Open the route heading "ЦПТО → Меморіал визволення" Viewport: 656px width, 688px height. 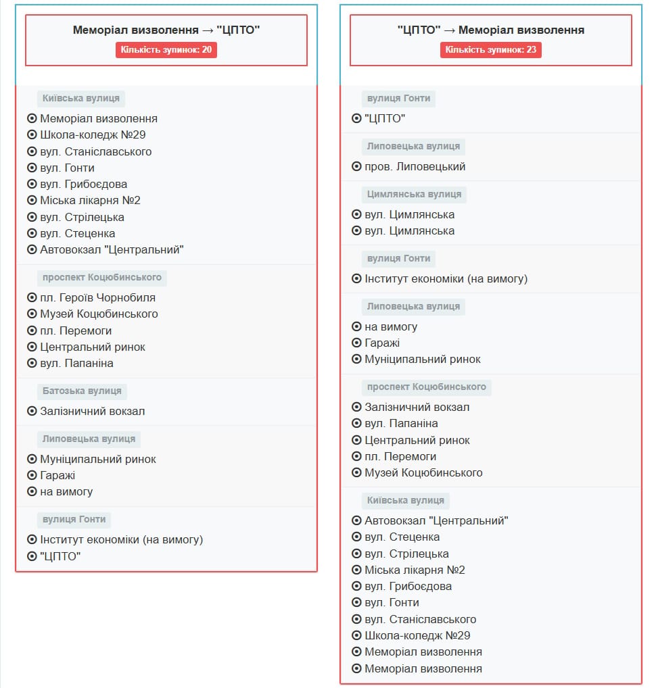tap(491, 30)
